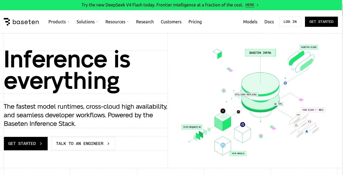Expand the Resources dropdown menu
Viewport: 343px width, 175px height.
pos(117,22)
